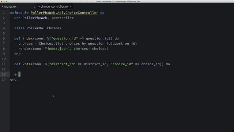The image size is (234, 132).
Task: Click PollerDal.Choices in the alias line
Action: (44, 28)
